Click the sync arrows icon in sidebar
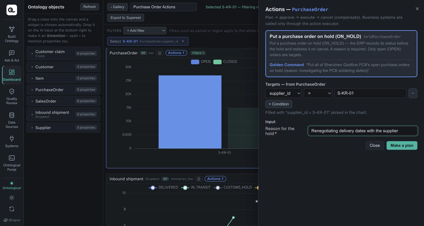The height and width of the screenshot is (226, 424). point(12,209)
